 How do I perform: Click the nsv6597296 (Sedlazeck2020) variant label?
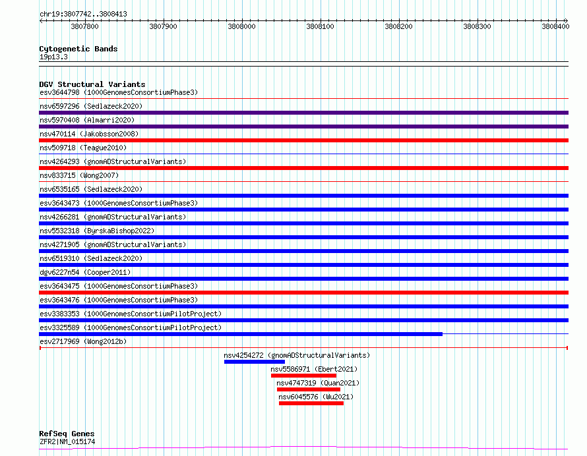tap(91, 106)
